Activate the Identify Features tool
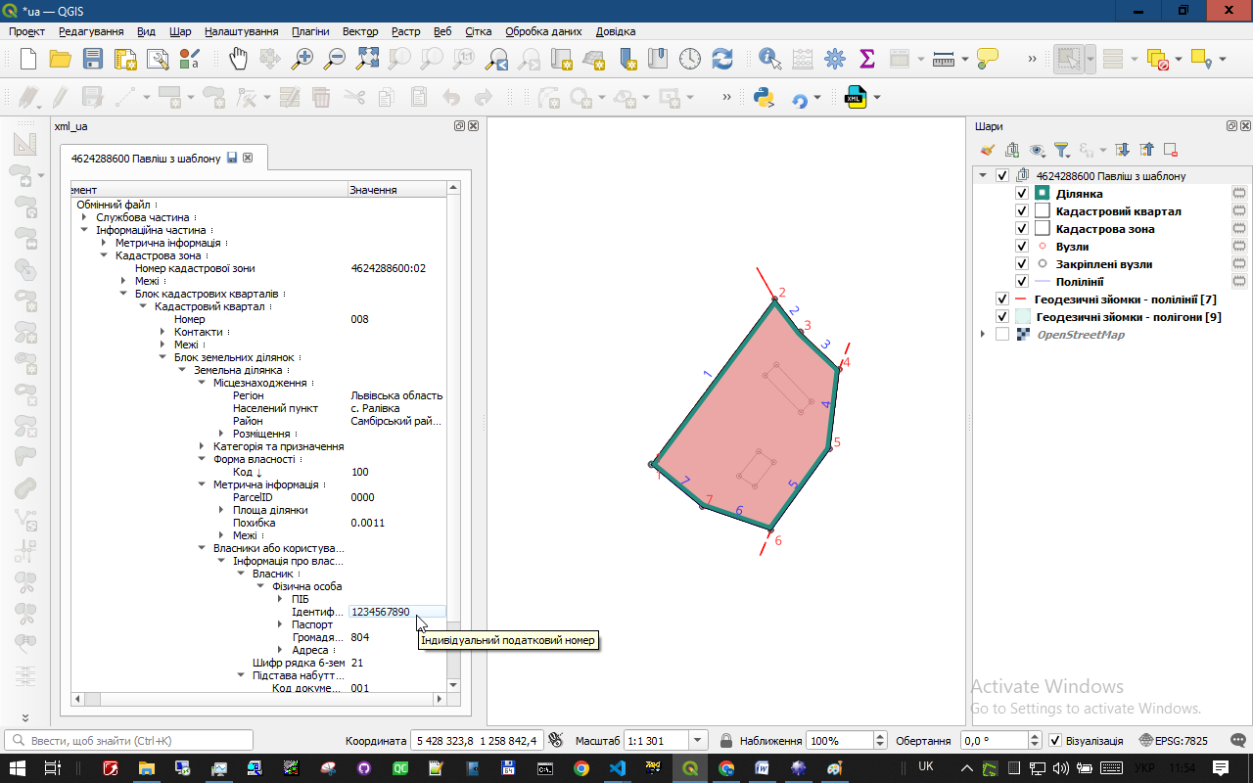This screenshot has width=1253, height=783. 769,59
